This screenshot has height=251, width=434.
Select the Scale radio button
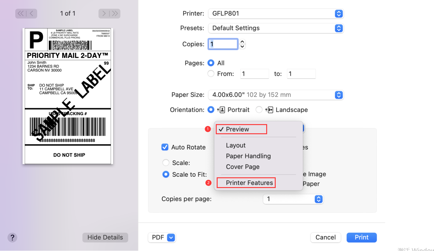click(166, 162)
